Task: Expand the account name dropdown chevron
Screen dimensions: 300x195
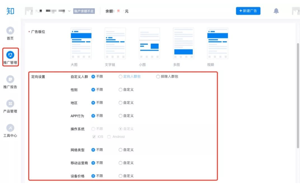Action: [x=69, y=11]
